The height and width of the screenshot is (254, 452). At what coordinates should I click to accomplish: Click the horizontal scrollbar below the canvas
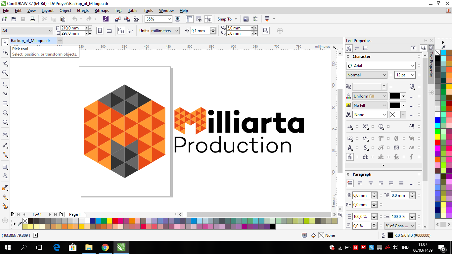coord(258,214)
